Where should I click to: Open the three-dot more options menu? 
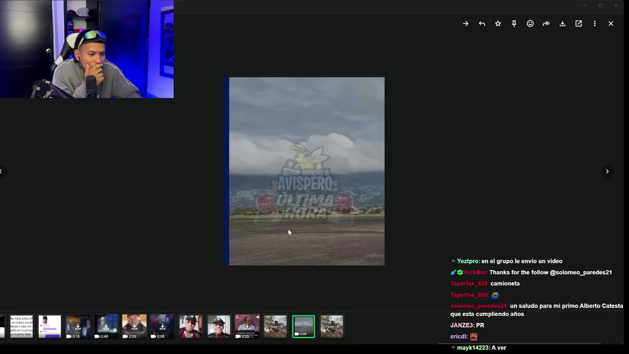pos(595,24)
